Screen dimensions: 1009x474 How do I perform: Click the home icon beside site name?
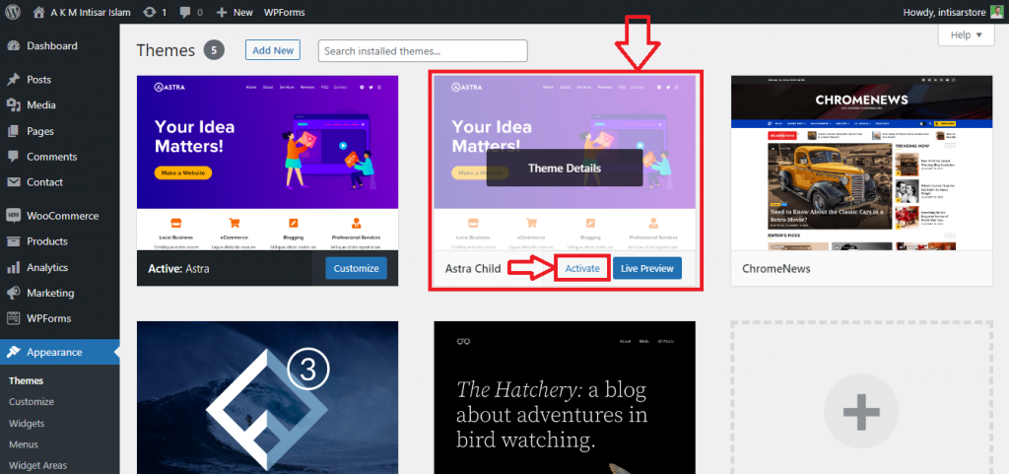(39, 12)
